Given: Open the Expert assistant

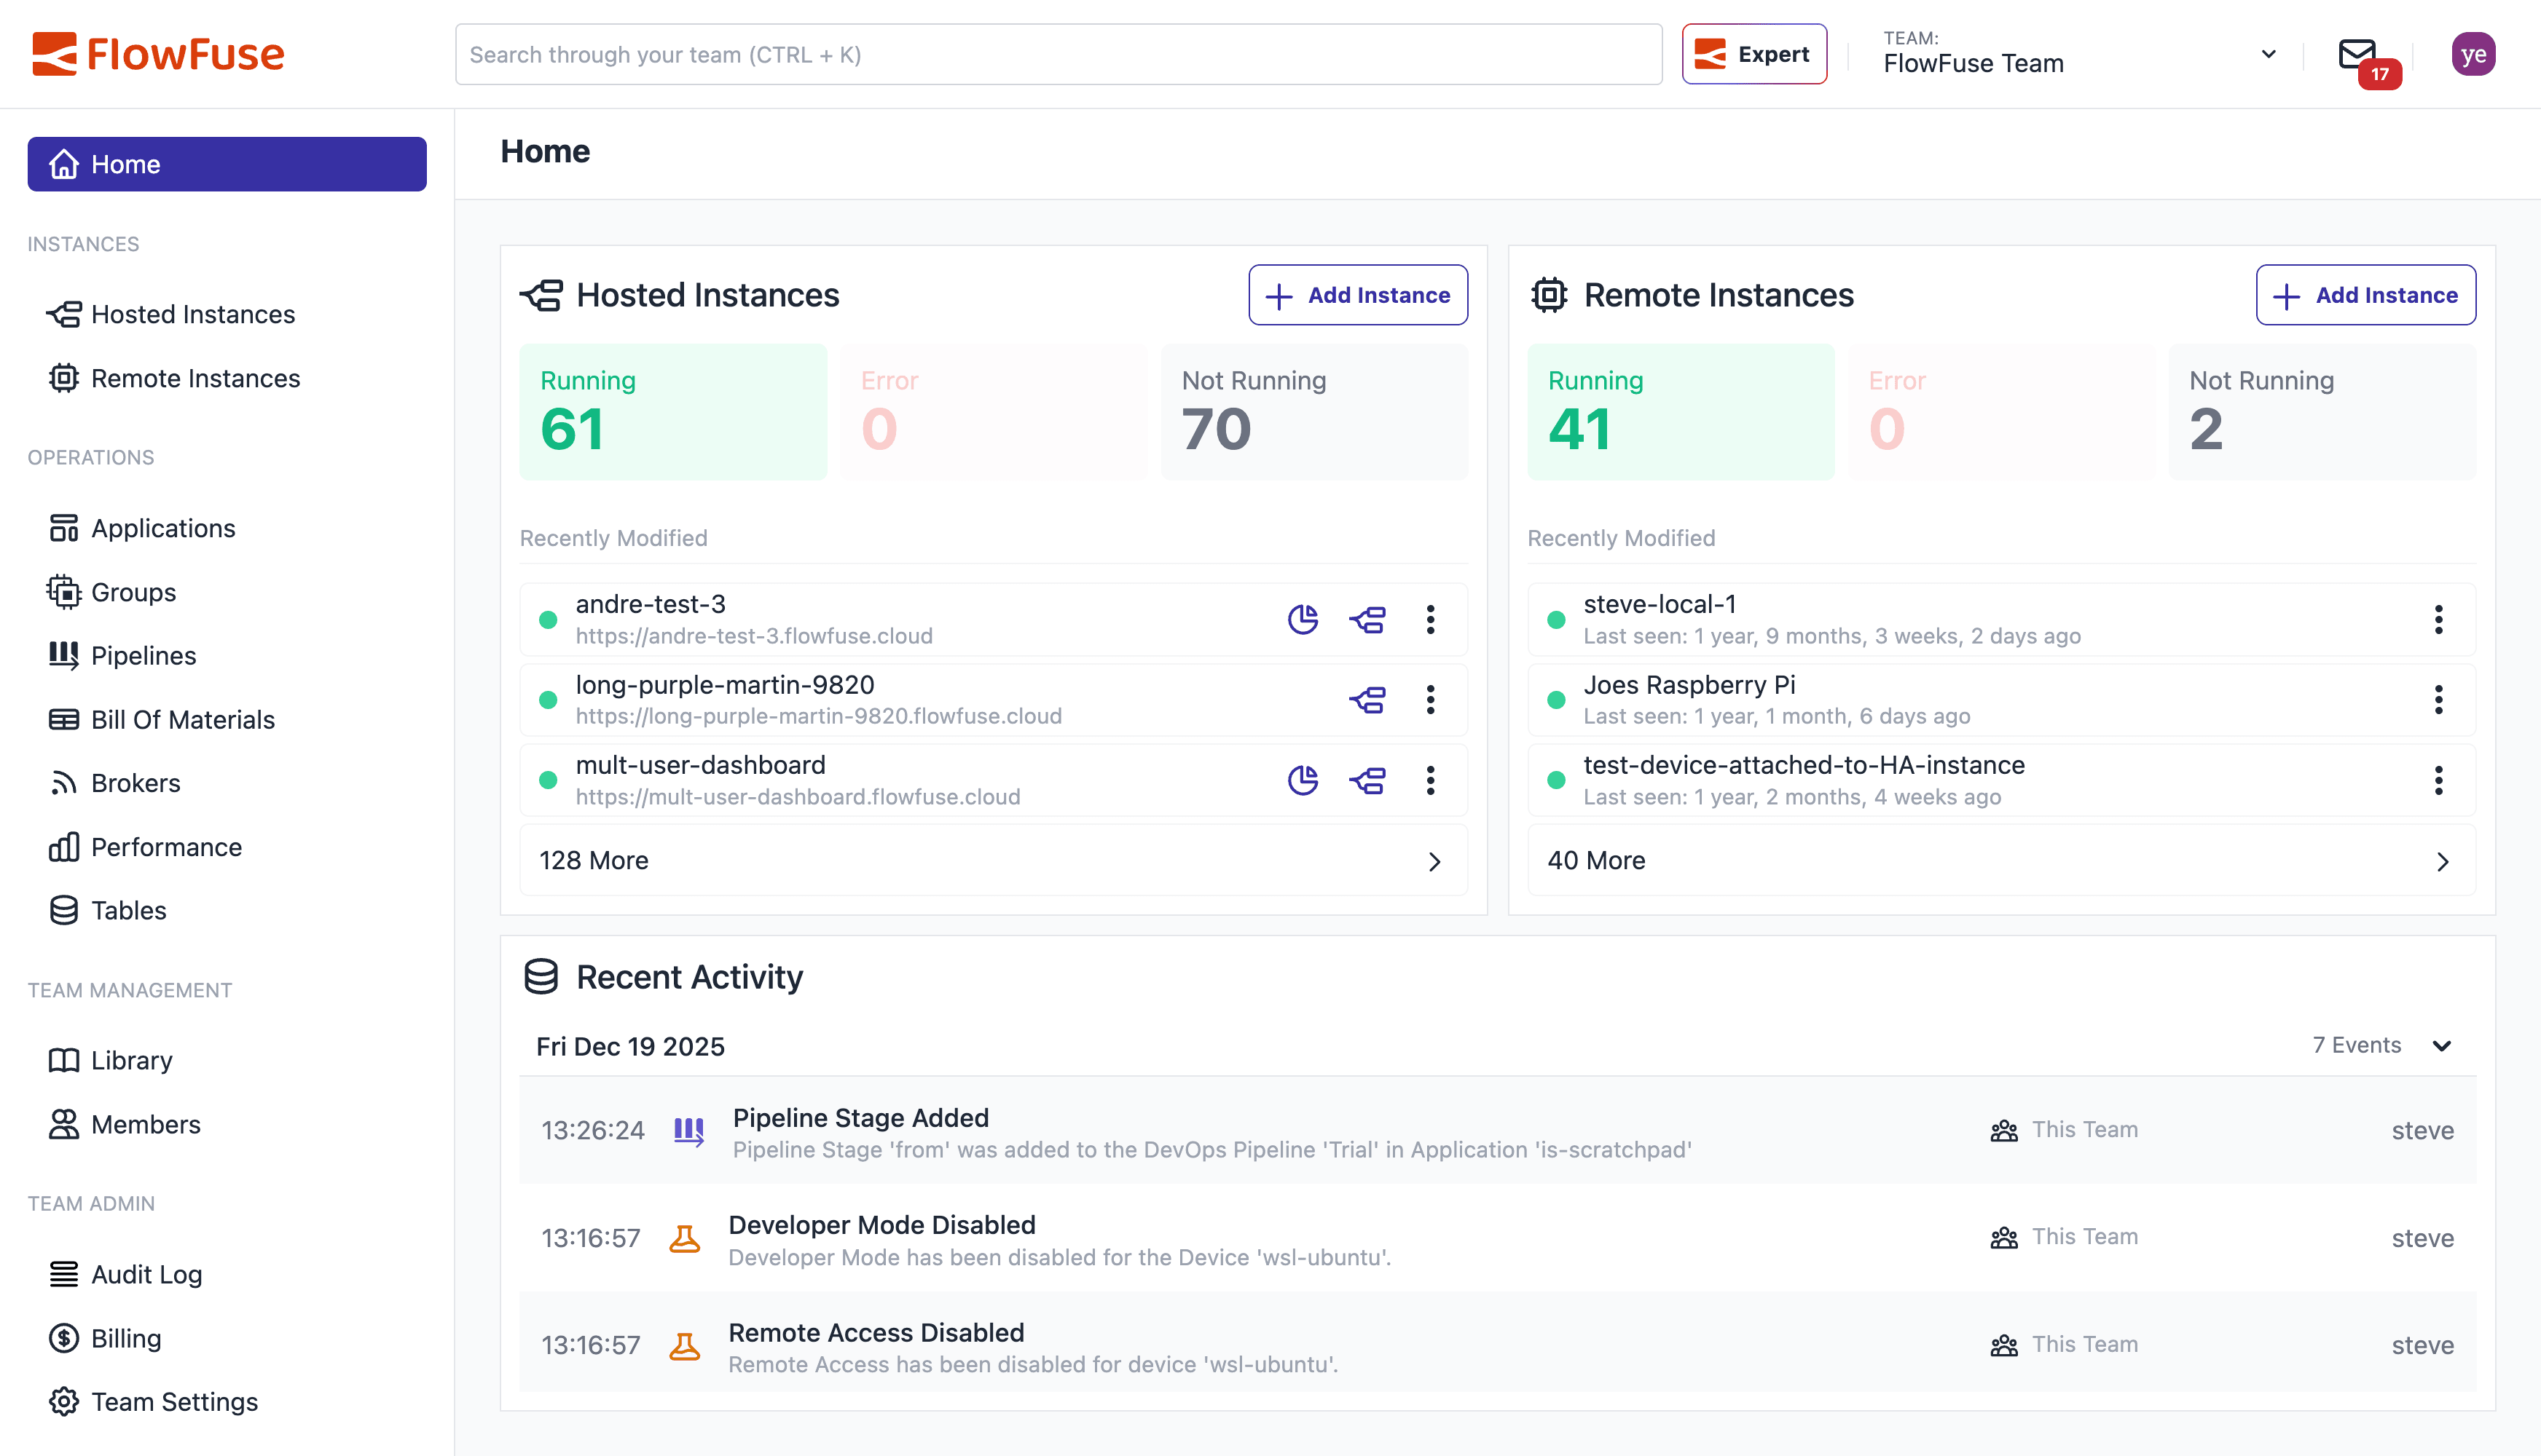Looking at the screenshot, I should [x=1753, y=53].
